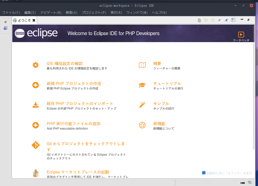The height and width of the screenshot is (186, 258).
Task: Click the Welcome page vertical scrollbar
Action: coord(253,87)
